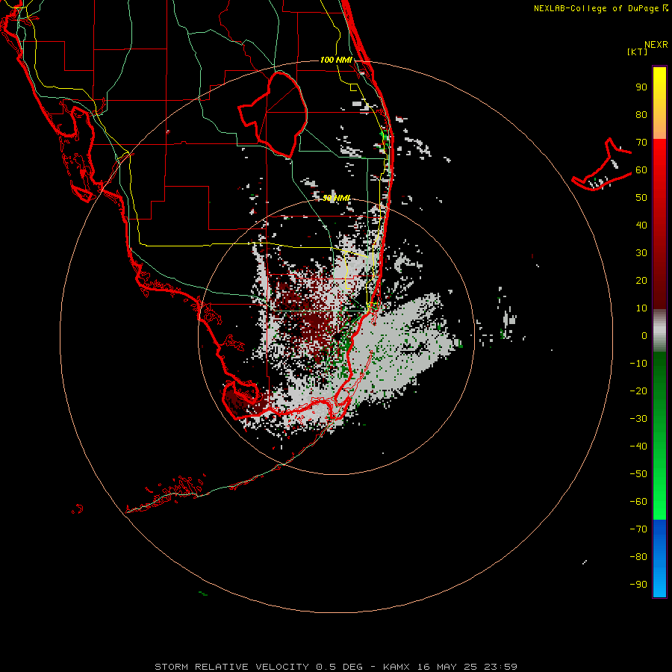Viewport: 672px width, 672px height.
Task: Click the -90 value on the velocity scale
Action: [638, 584]
